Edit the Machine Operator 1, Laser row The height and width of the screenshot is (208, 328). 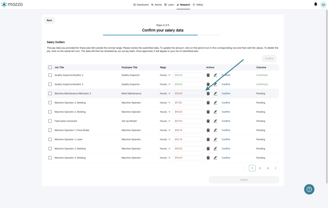click(215, 139)
